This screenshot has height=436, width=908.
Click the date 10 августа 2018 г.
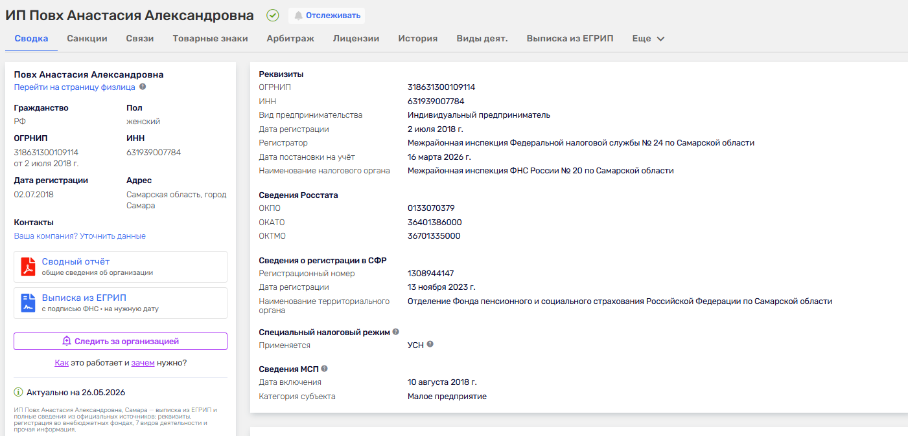point(442,382)
